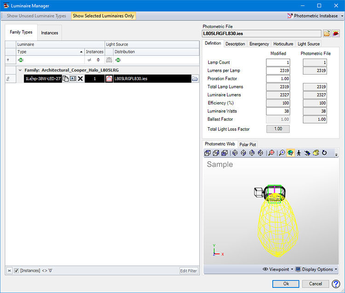Uncheck the [Instances] <> '0' filter checkbox

[17, 270]
